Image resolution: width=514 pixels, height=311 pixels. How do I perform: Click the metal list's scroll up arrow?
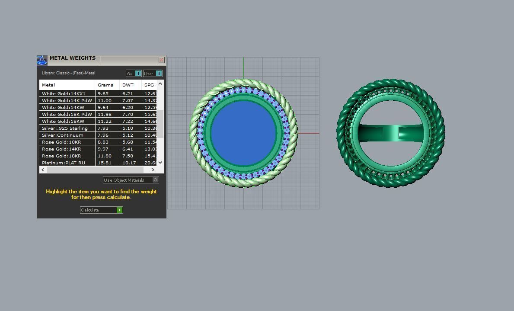point(160,83)
